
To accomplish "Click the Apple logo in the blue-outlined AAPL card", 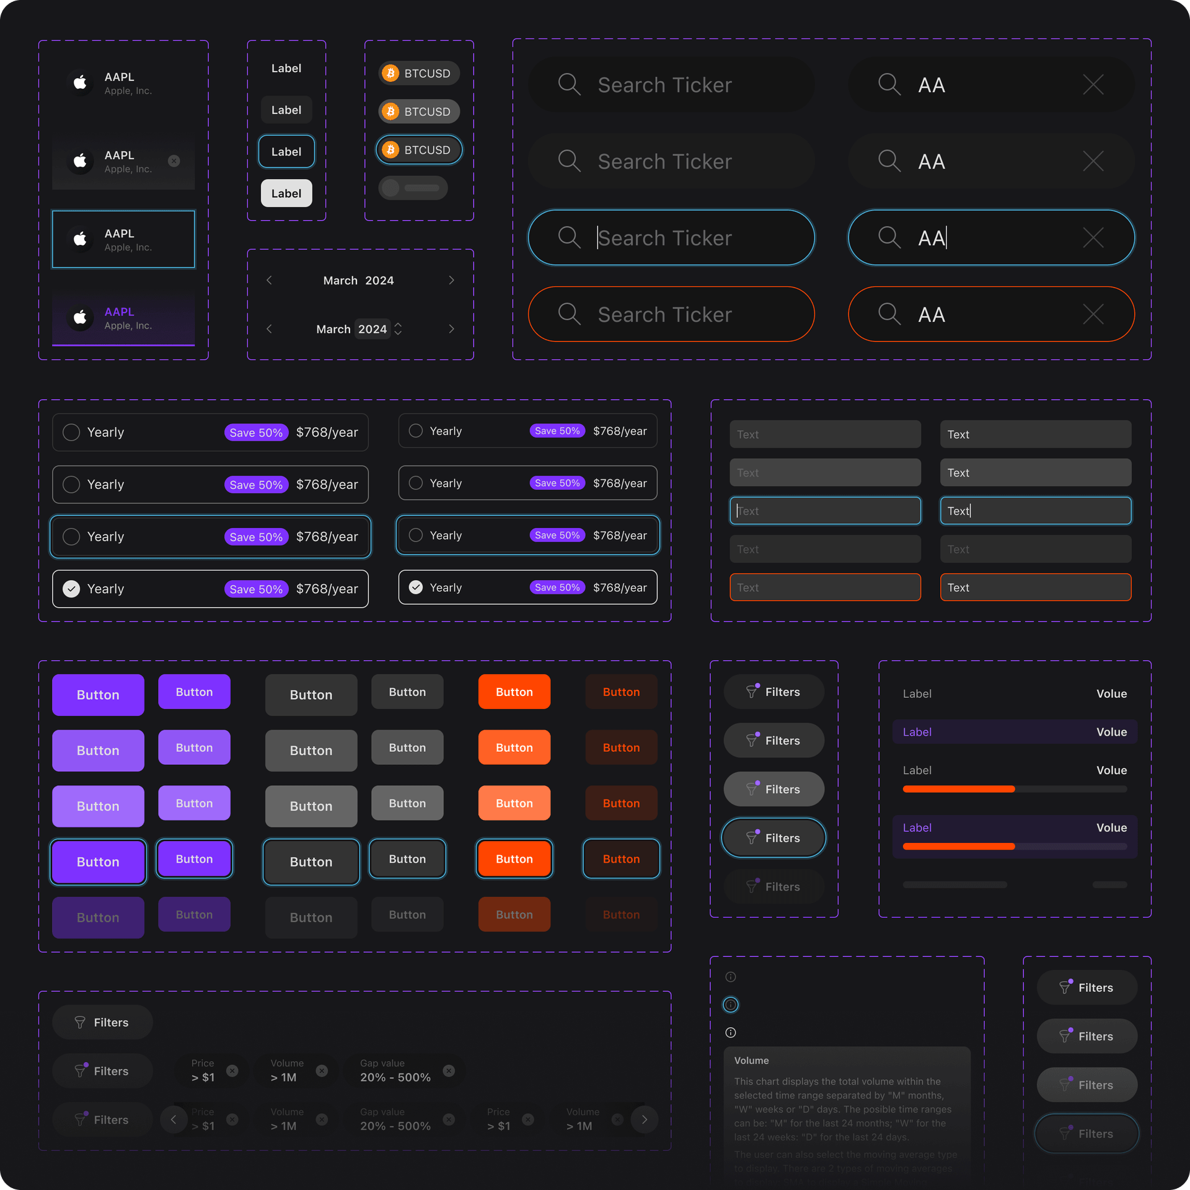I will pyautogui.click(x=80, y=239).
